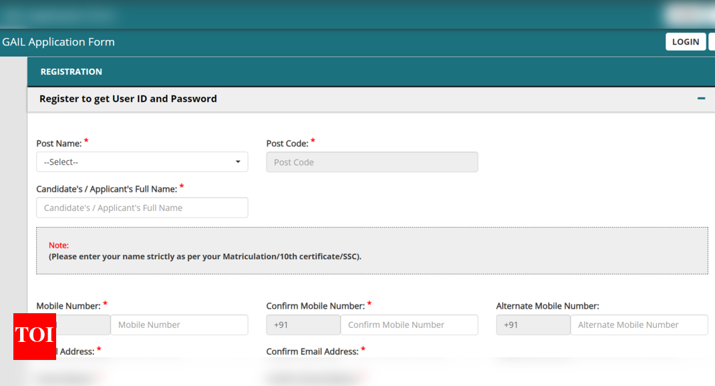Viewport: 715px width, 386px height.
Task: Click the LOGIN button
Action: pos(685,41)
